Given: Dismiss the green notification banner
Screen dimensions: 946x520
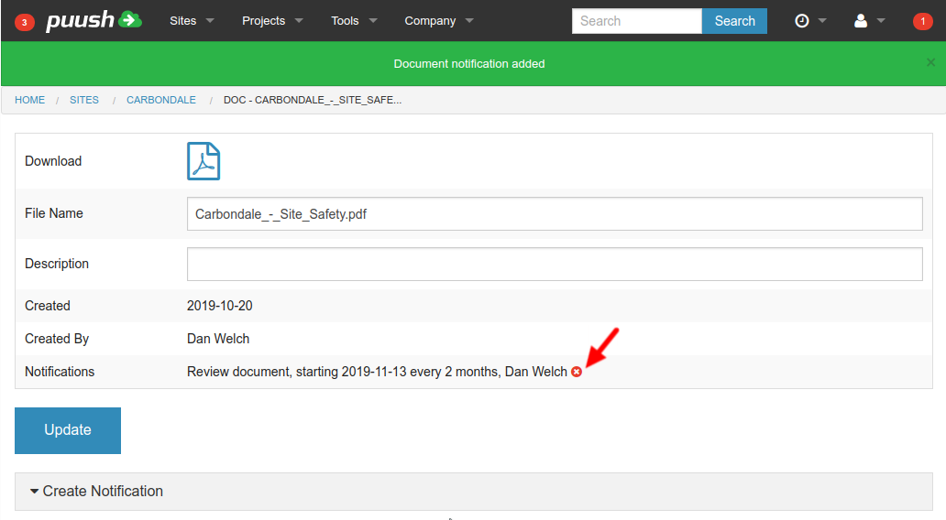Looking at the screenshot, I should [930, 62].
